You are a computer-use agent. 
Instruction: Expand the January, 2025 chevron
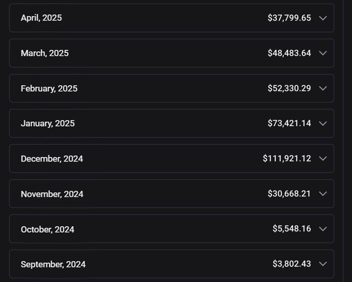323,123
